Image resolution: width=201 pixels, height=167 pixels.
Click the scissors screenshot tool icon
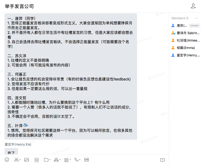click(x=16, y=160)
